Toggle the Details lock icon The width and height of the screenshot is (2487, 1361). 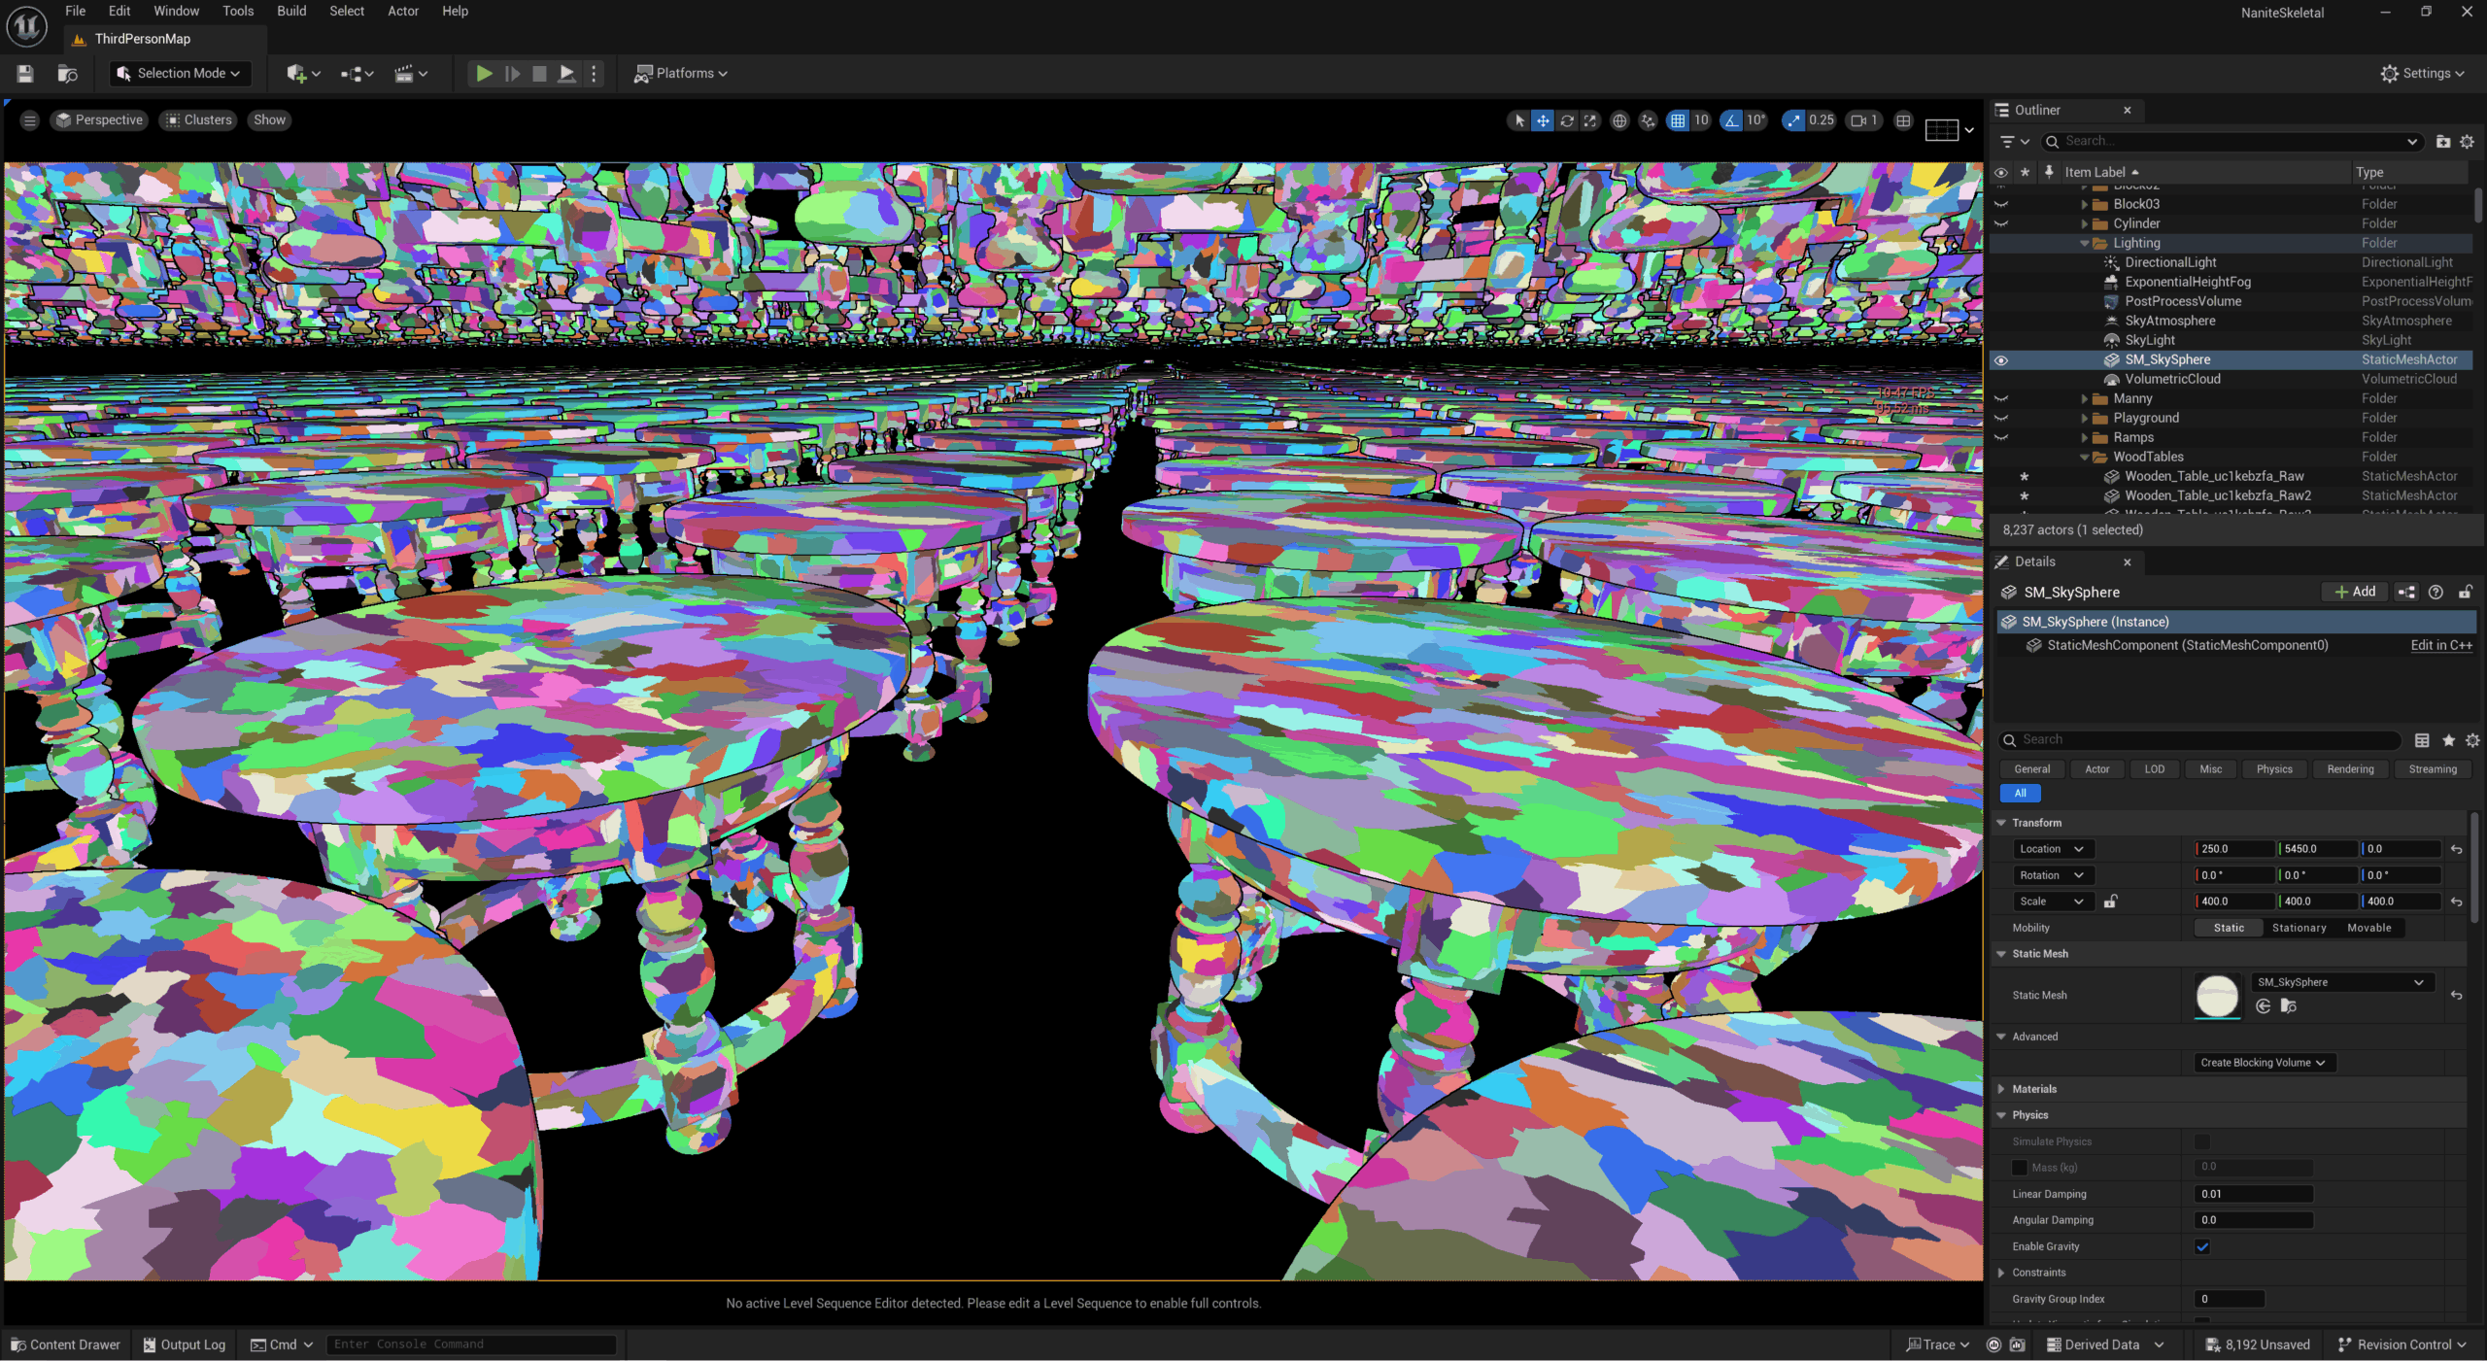pyautogui.click(x=2465, y=592)
